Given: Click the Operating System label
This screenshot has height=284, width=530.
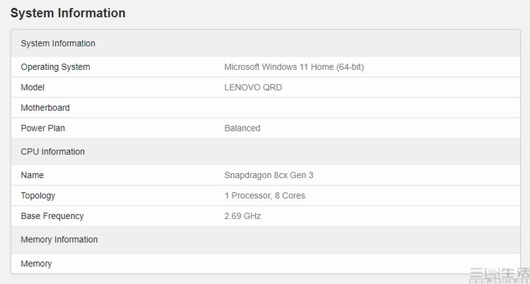Looking at the screenshot, I should (x=55, y=67).
